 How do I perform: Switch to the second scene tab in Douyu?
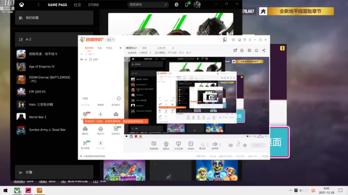pyautogui.click(x=100, y=48)
